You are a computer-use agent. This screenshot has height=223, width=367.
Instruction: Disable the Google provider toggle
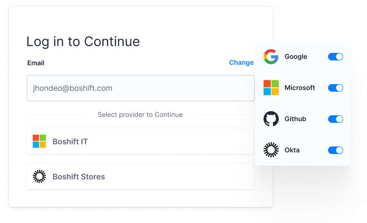click(335, 57)
